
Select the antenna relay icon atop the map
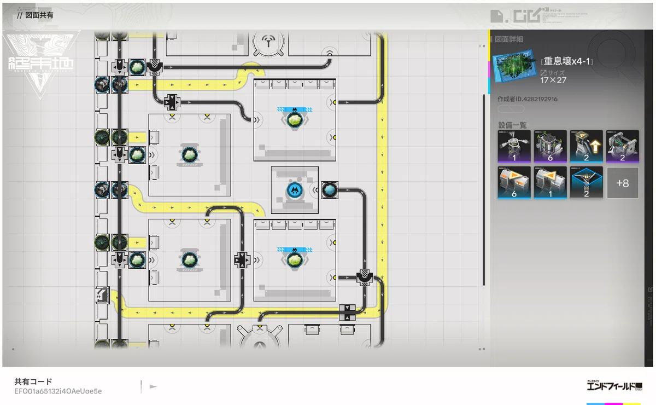click(268, 42)
